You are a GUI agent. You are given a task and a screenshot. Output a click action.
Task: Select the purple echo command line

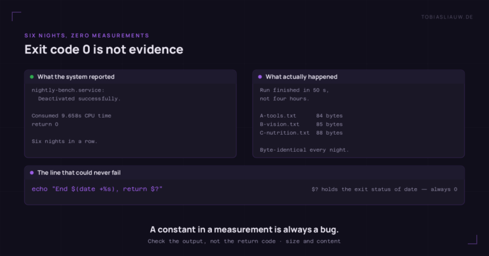(97, 189)
